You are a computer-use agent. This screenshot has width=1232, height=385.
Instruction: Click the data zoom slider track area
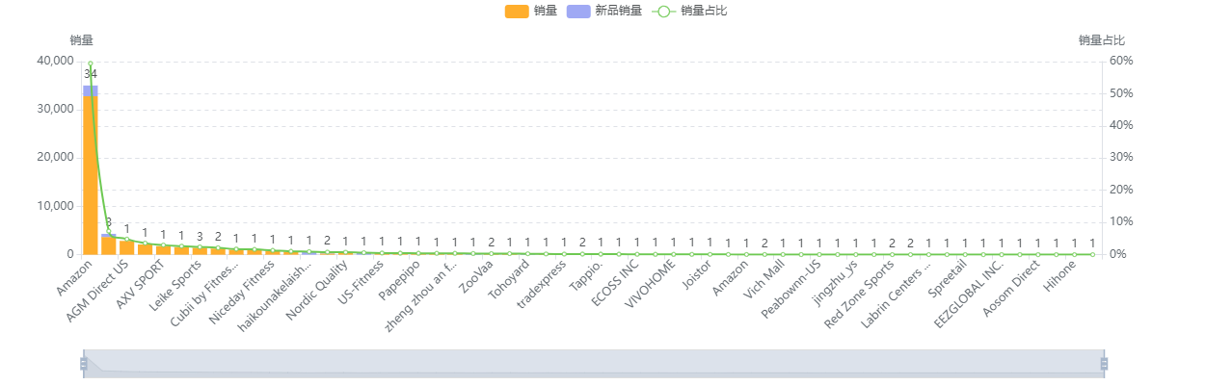tap(594, 364)
